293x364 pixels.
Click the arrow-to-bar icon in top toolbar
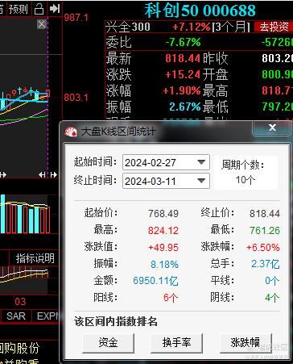pos(55,9)
